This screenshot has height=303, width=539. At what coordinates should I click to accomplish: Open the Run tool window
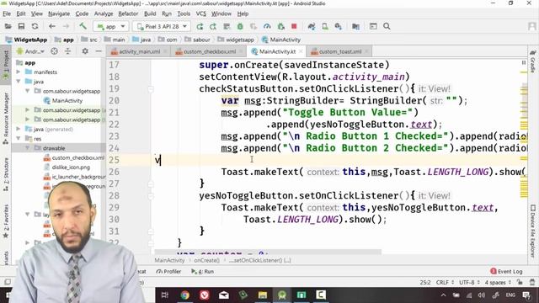coord(203,271)
